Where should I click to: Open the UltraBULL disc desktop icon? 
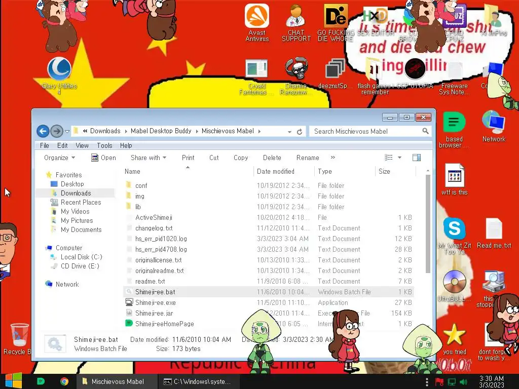pos(454,286)
